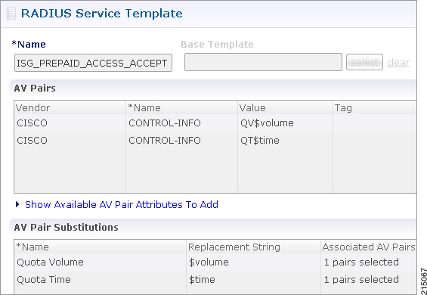Viewport: 427px width, 295px height.
Task: Click the $time replacement string cell
Action: point(253,279)
